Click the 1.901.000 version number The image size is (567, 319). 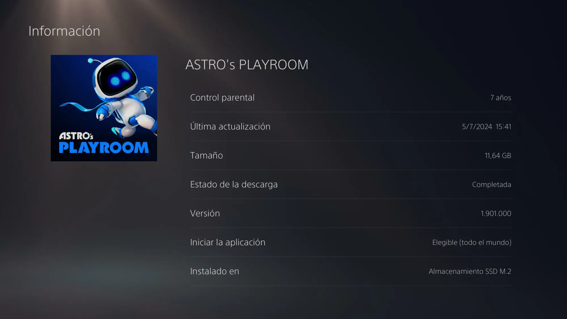pyautogui.click(x=496, y=214)
